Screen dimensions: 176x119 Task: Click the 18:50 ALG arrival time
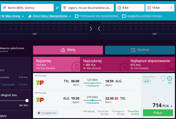[x=113, y=81]
